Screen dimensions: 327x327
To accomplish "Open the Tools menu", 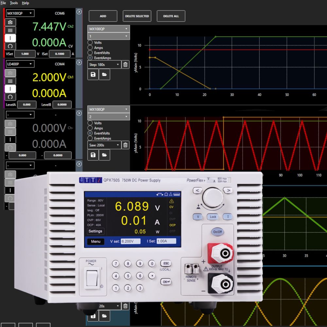I will (x=14, y=3).
